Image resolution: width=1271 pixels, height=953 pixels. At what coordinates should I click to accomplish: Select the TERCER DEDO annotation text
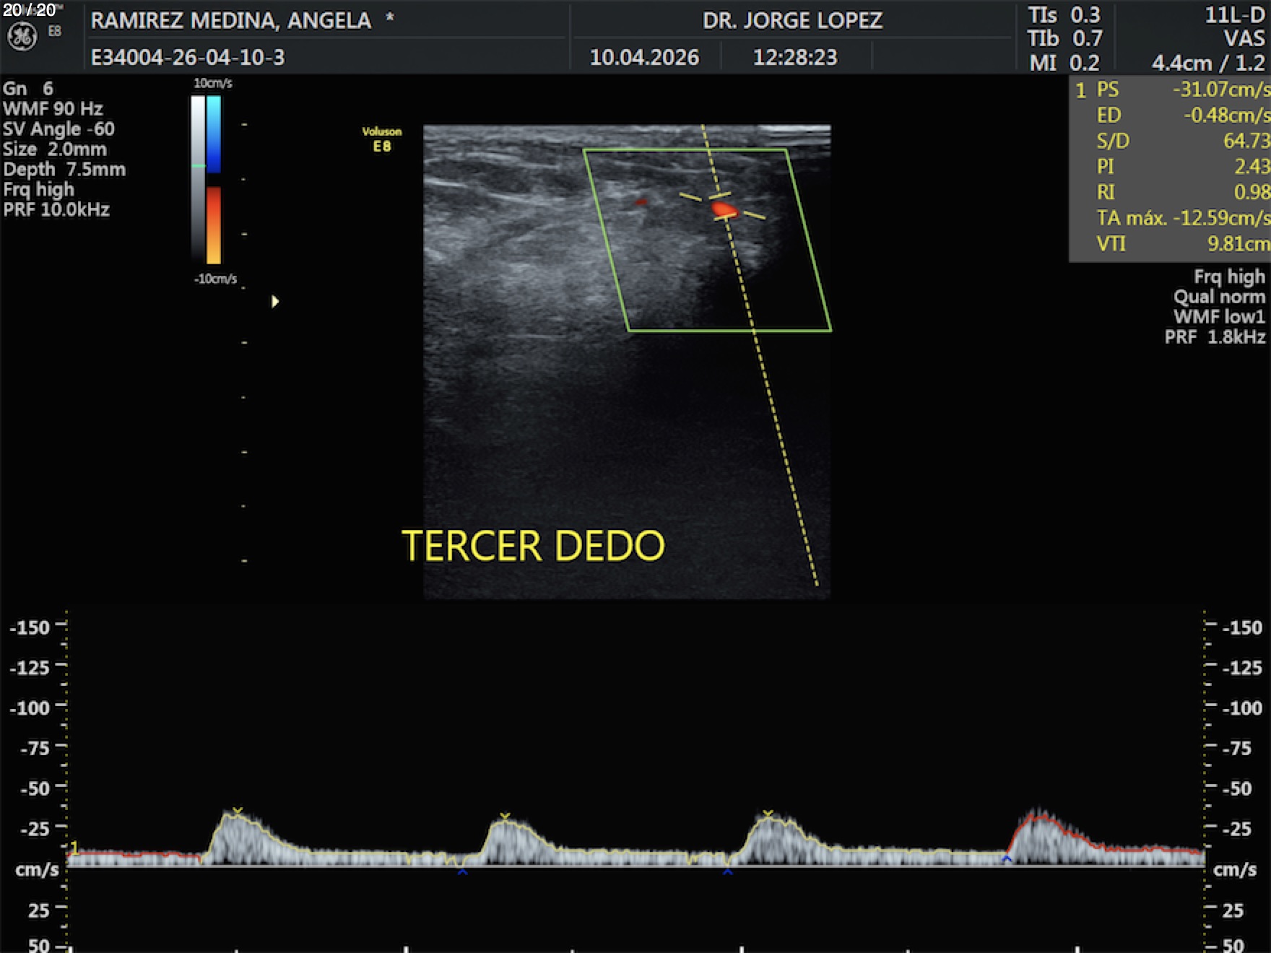(x=533, y=546)
